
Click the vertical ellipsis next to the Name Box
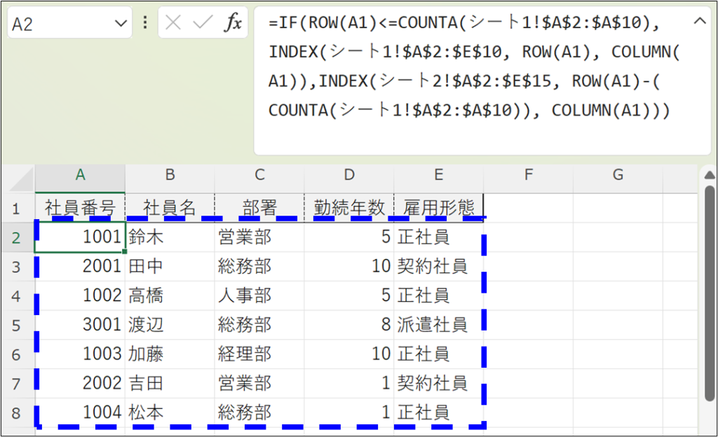(146, 22)
